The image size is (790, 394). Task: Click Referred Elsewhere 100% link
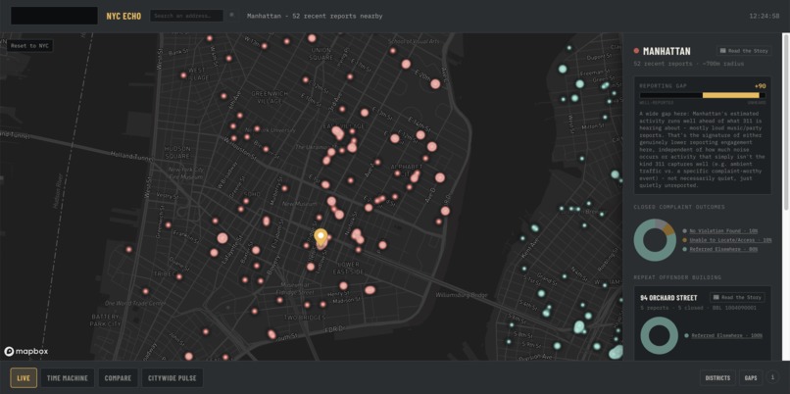pos(727,335)
